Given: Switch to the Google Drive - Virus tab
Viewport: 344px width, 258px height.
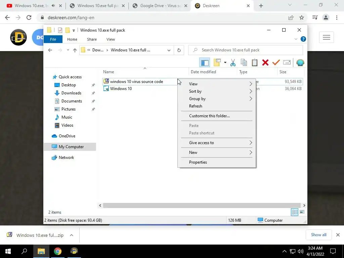Looking at the screenshot, I should pyautogui.click(x=160, y=6).
